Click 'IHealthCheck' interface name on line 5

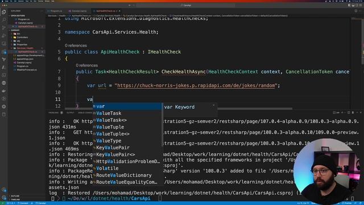[x=164, y=52]
